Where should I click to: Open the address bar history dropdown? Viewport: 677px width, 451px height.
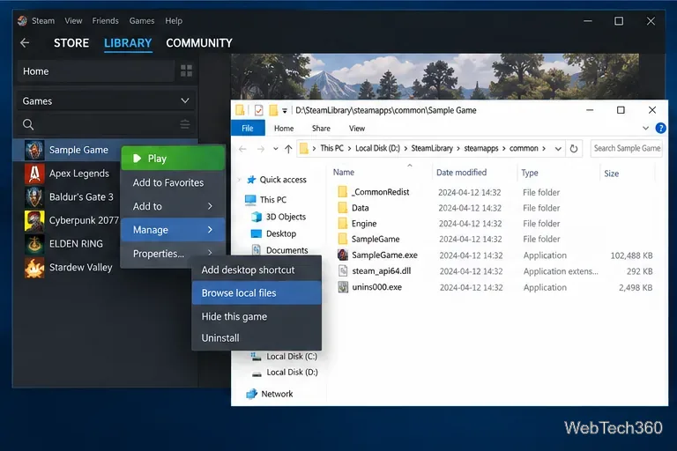[558, 149]
